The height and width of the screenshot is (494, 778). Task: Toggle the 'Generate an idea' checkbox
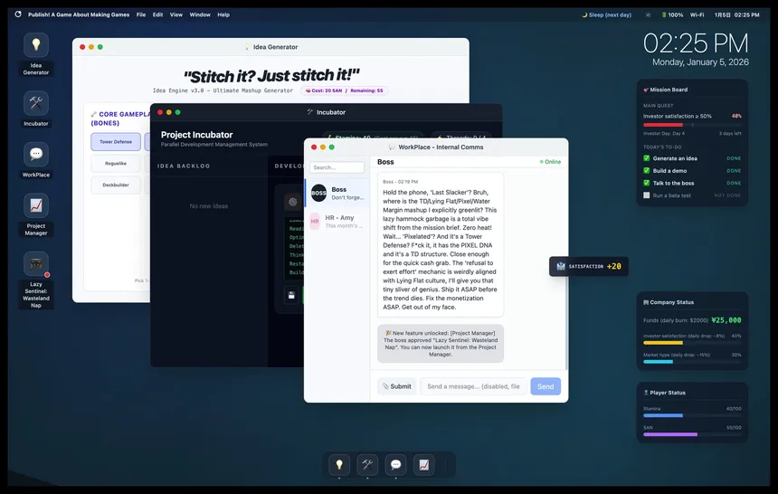[x=646, y=158]
